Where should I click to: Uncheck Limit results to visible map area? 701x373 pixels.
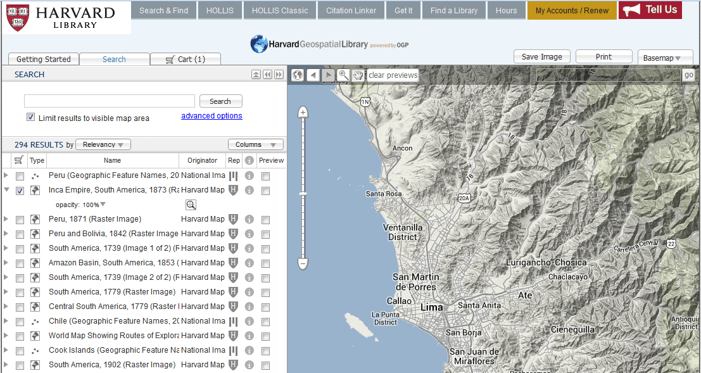tap(30, 117)
